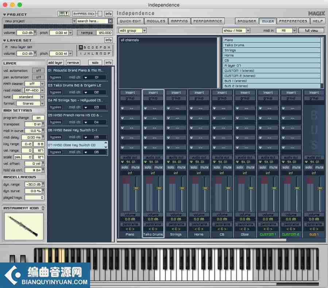328x288 pixels.
Task: Toggle the instrument icon section arrows
Action: 43,208
